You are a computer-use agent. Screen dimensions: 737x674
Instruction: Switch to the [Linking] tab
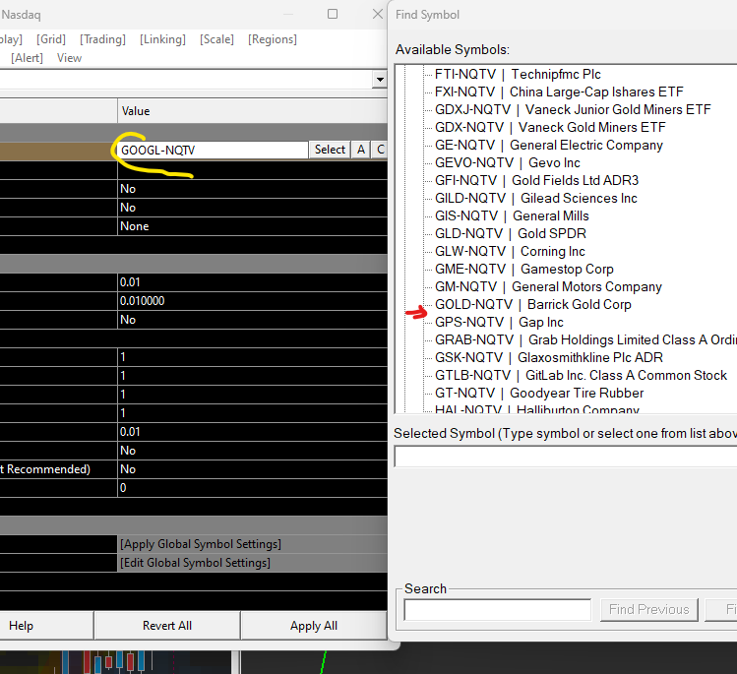pos(162,39)
